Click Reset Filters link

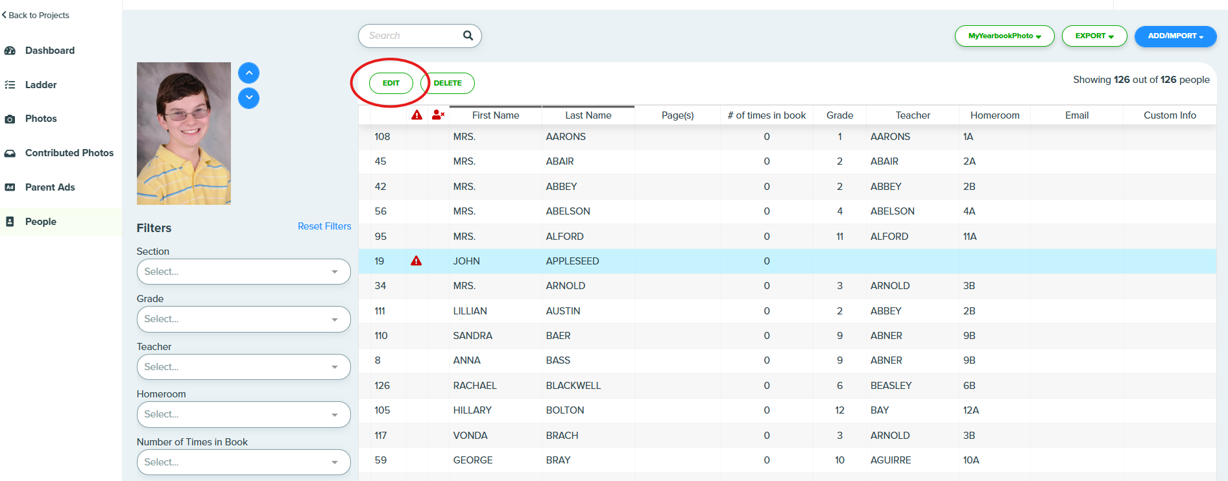(324, 226)
